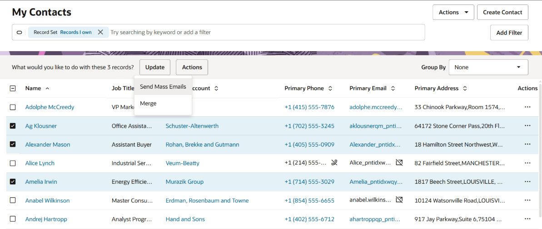Check the Andrej Hartropp row checkbox

[13, 219]
